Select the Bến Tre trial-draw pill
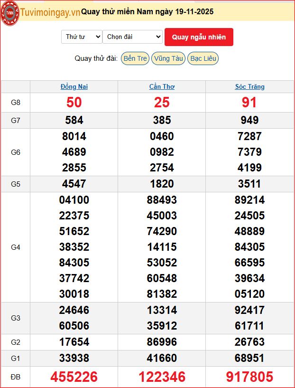The width and height of the screenshot is (295, 388). click(135, 58)
